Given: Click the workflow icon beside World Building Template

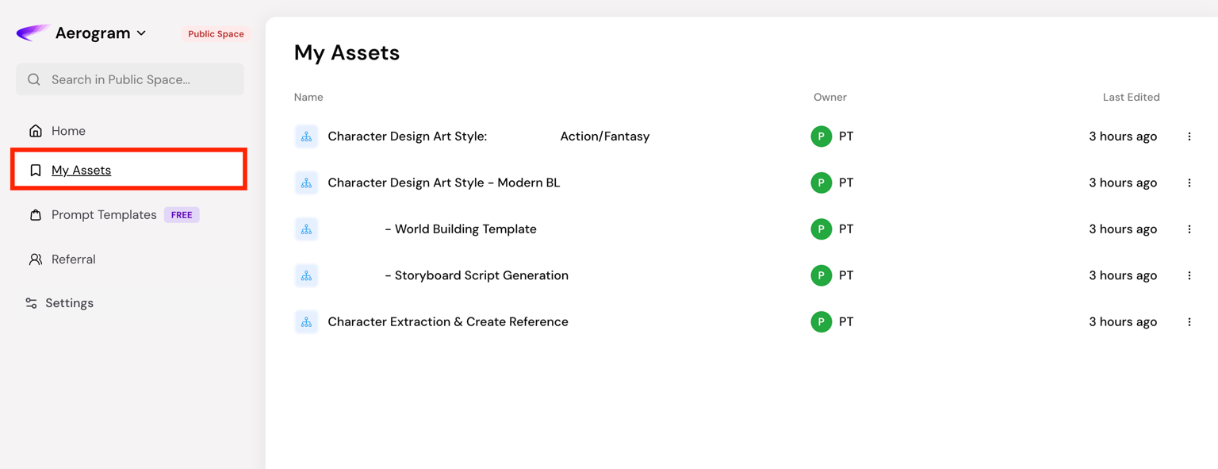Looking at the screenshot, I should click(306, 229).
